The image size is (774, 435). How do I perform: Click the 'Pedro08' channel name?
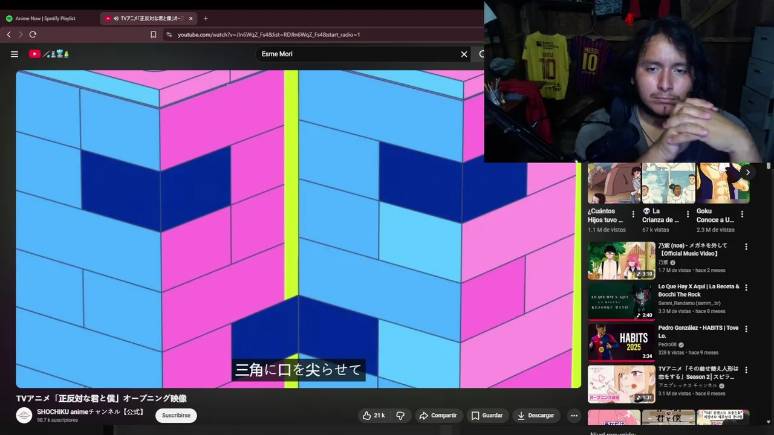[x=668, y=345]
